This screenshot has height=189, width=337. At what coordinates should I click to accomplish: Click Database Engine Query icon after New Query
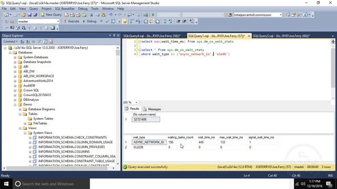pyautogui.click(x=67, y=15)
